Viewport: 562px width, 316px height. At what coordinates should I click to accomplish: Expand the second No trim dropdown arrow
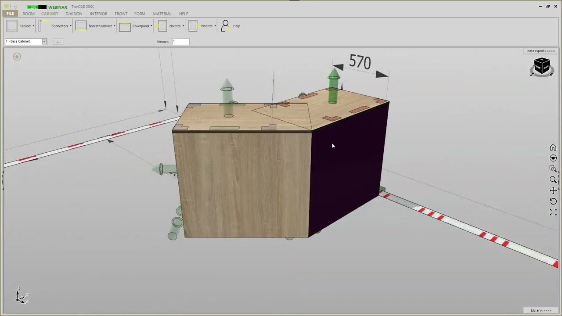pyautogui.click(x=215, y=26)
